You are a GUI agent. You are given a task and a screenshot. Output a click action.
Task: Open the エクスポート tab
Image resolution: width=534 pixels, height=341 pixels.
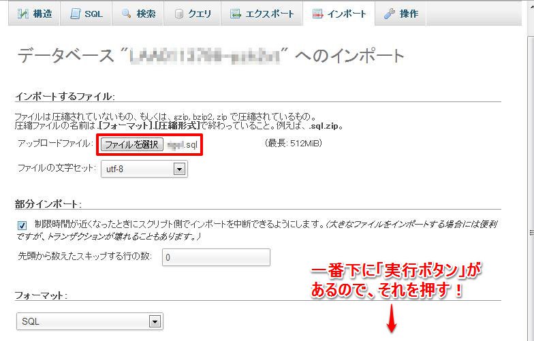pos(262,14)
